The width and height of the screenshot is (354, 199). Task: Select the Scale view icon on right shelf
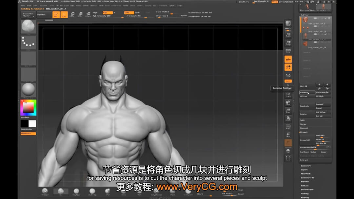click(x=288, y=111)
